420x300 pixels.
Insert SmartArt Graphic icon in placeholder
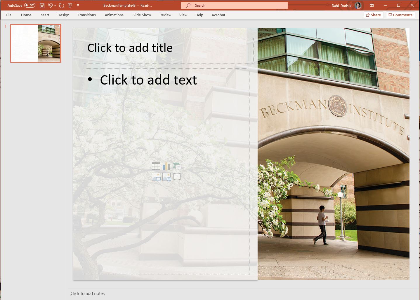coord(177,166)
